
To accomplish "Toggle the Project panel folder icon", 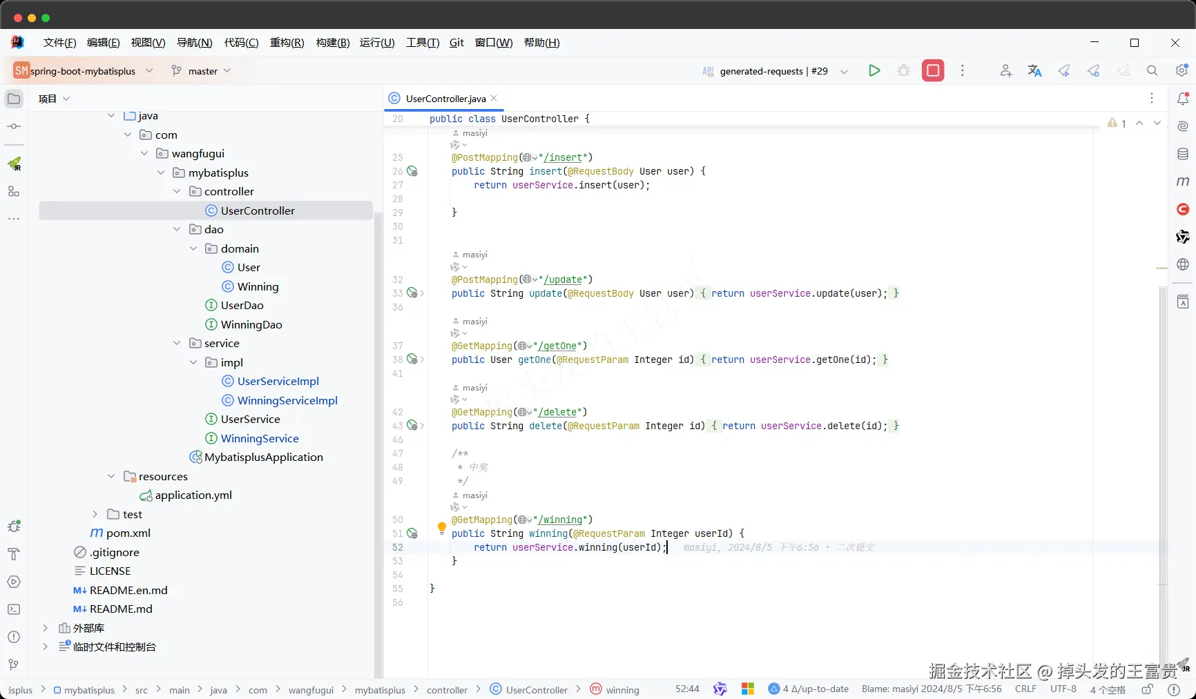I will pos(14,99).
